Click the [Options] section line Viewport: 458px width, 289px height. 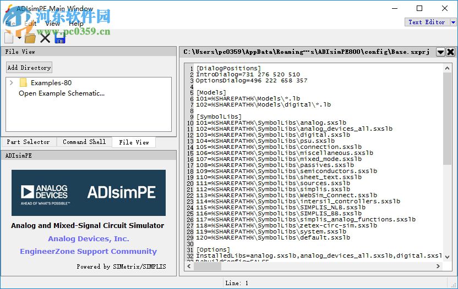[x=213, y=249]
